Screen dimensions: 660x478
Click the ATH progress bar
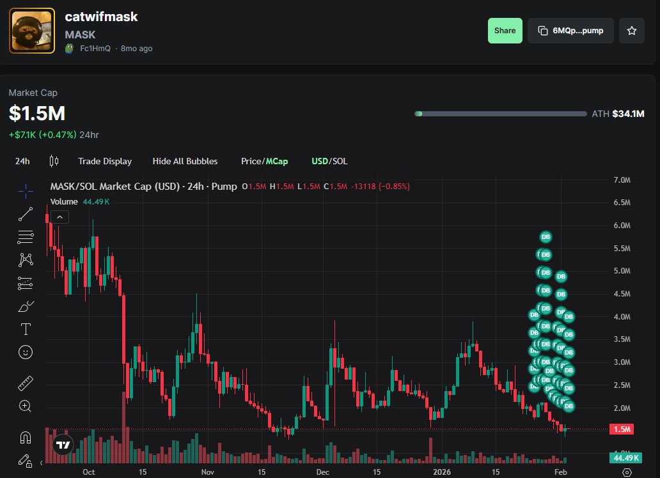pos(501,113)
